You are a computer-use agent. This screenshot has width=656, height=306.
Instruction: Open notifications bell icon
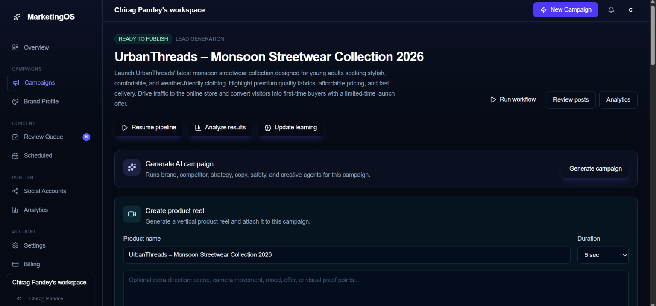611,10
